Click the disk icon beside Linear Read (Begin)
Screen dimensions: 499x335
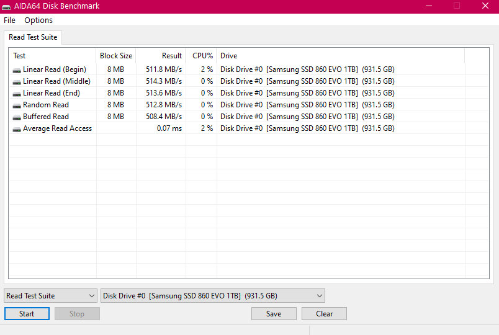[x=17, y=70]
